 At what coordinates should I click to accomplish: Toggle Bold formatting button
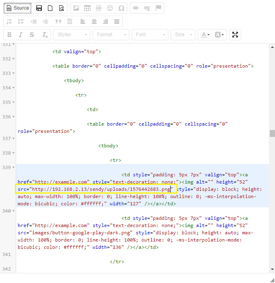tap(10, 35)
